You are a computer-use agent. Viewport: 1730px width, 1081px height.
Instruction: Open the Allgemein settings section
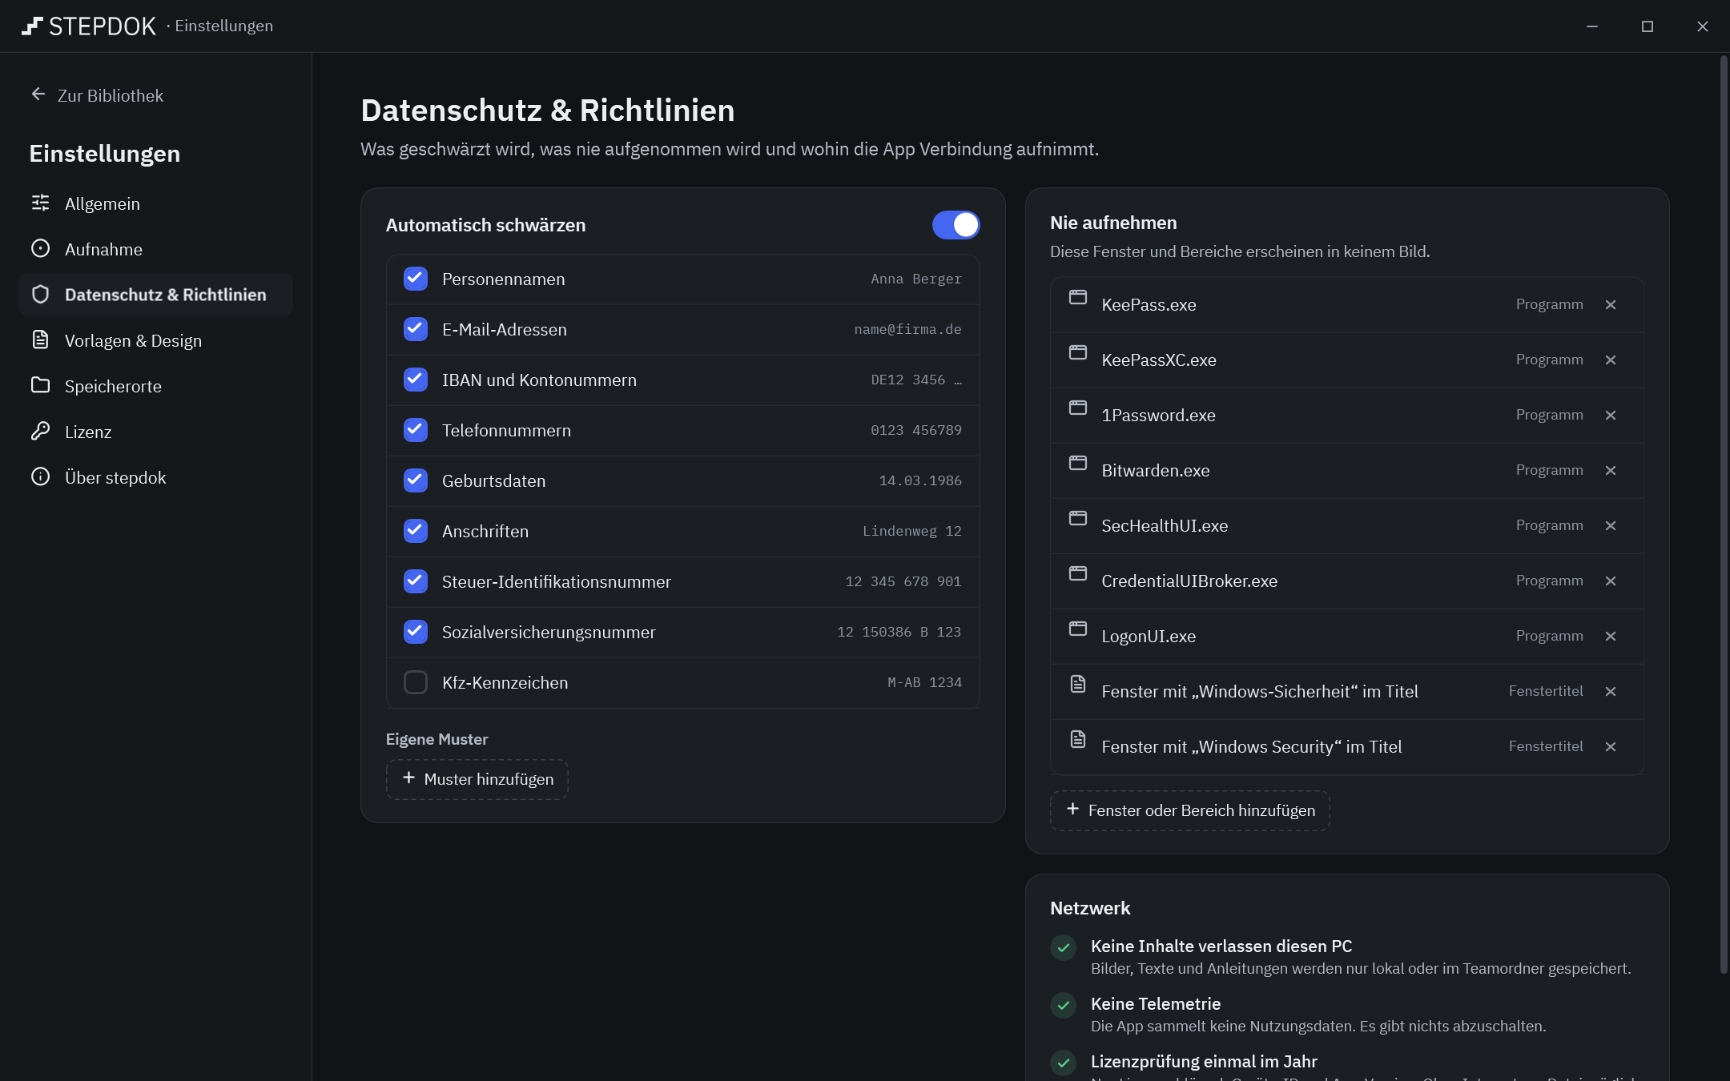155,203
